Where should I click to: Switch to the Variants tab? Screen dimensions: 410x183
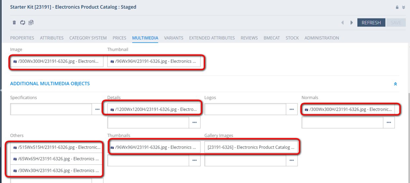click(x=174, y=38)
